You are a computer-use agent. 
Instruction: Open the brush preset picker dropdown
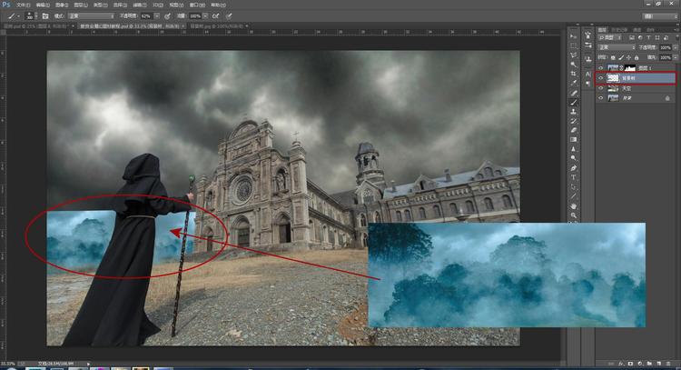(36, 16)
